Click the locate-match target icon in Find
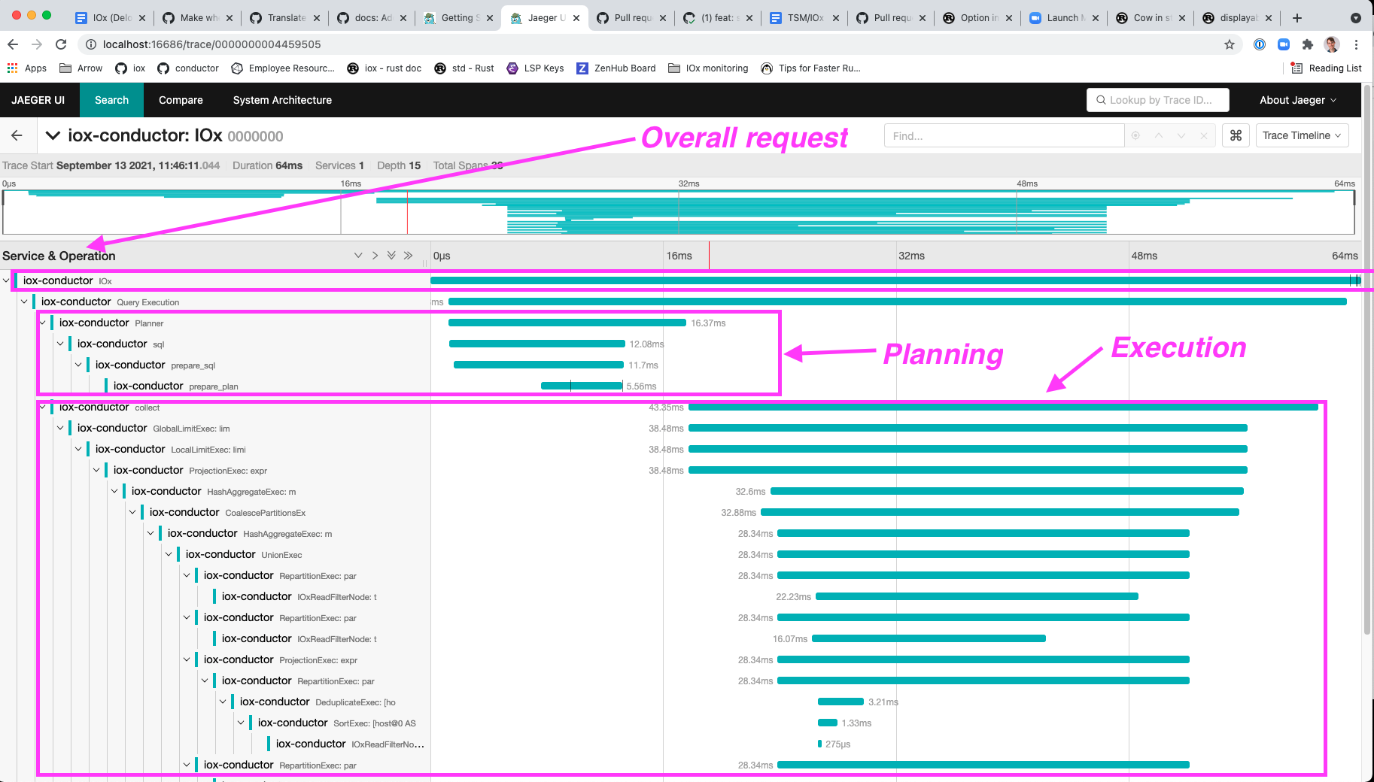This screenshot has height=782, width=1374. coord(1135,135)
